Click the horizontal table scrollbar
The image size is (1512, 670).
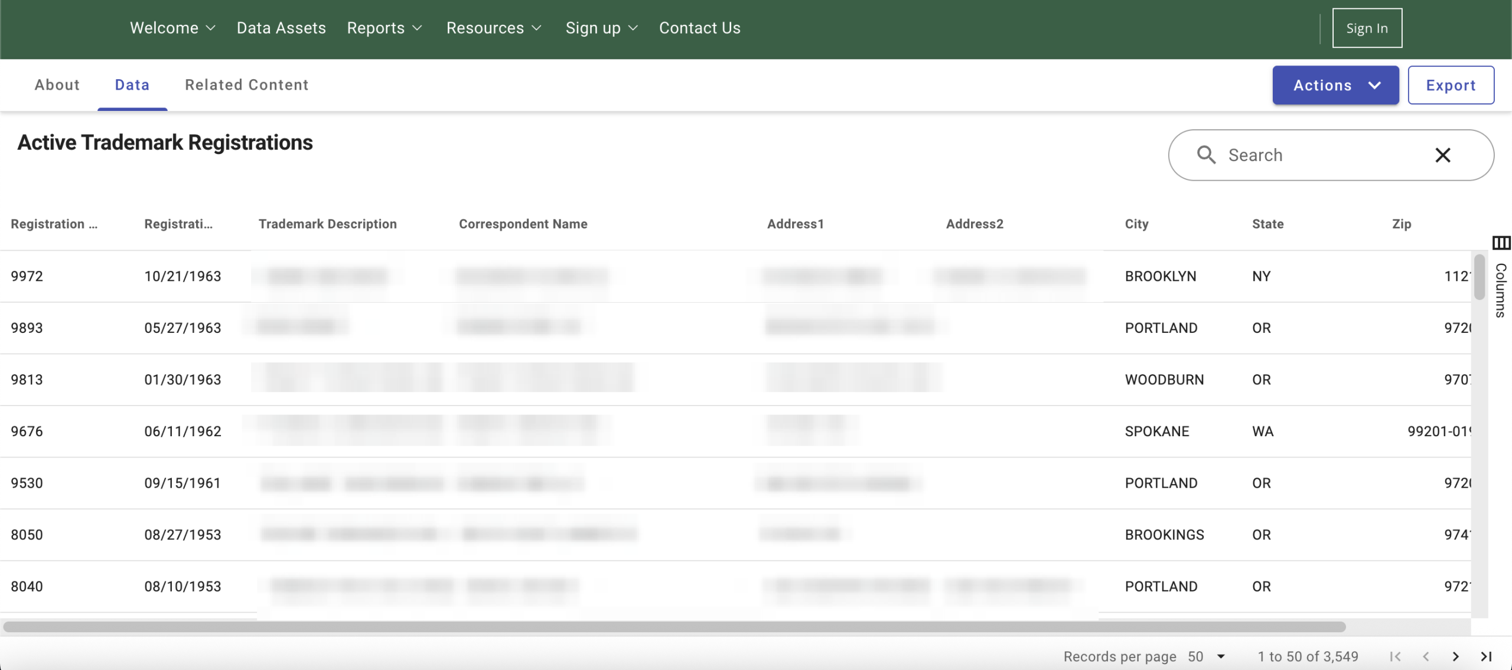pyautogui.click(x=674, y=626)
